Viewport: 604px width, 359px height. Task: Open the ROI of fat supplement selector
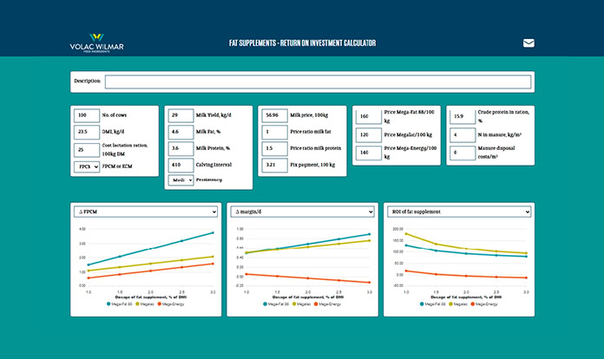(456, 212)
